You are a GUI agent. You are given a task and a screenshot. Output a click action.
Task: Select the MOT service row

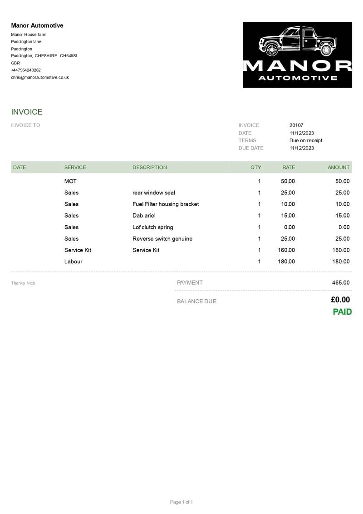pos(70,181)
